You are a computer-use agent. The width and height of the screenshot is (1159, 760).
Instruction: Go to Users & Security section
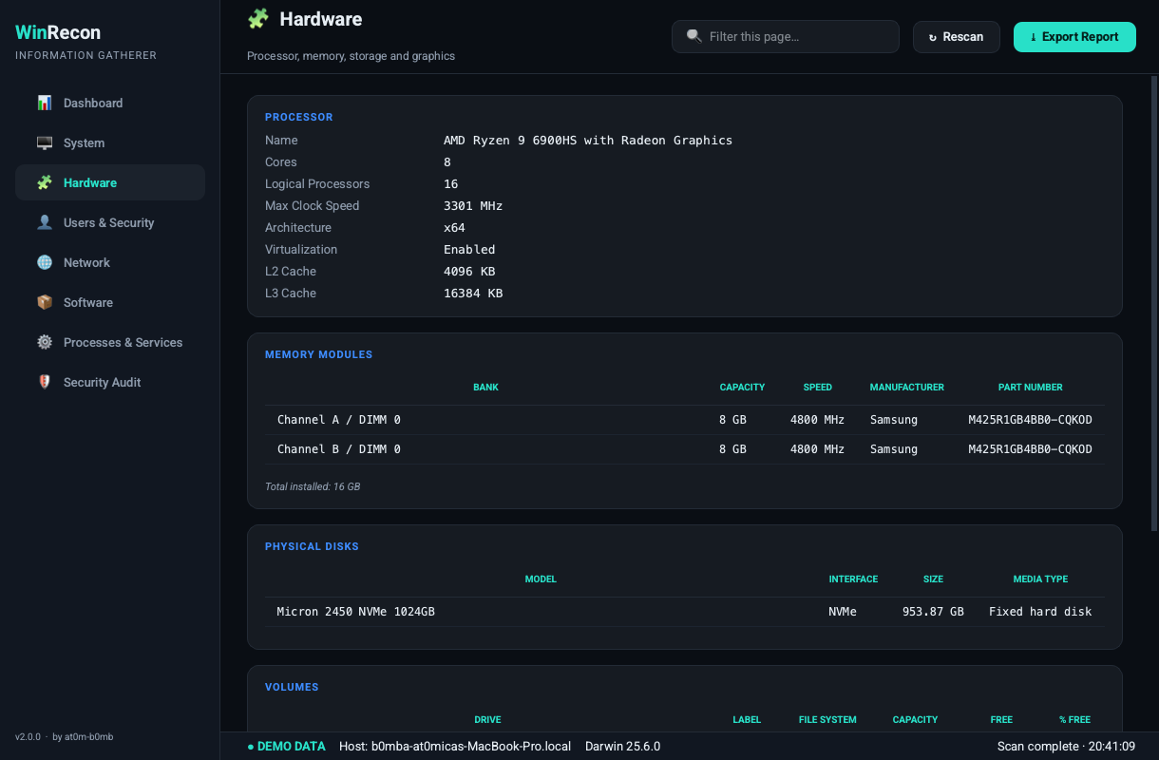tap(110, 222)
